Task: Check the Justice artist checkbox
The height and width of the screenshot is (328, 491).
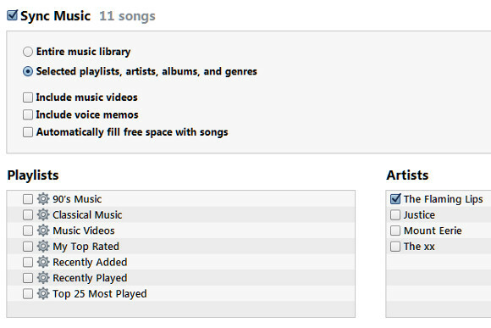Action: 395,214
